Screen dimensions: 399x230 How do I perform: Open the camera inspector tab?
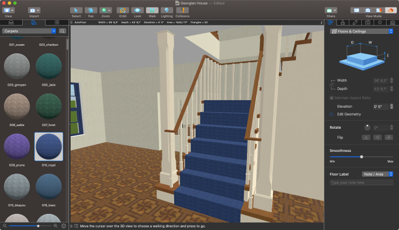368,23
